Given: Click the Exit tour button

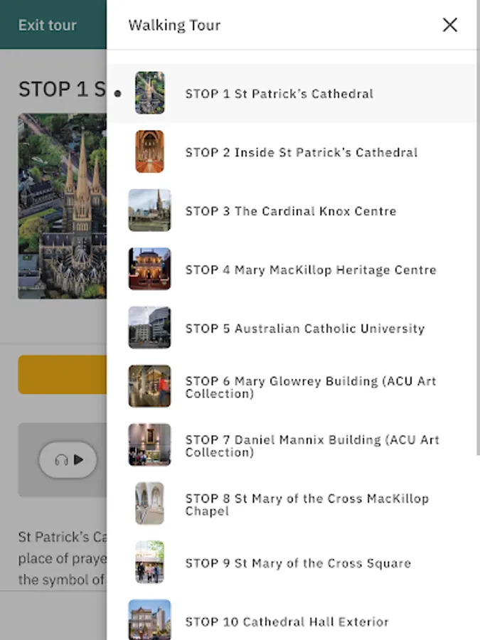Looking at the screenshot, I should [46, 25].
